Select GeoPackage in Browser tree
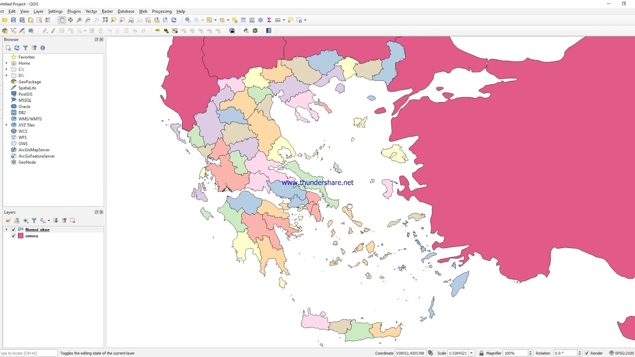Screen dimensions: 635x357 [x=30, y=82]
